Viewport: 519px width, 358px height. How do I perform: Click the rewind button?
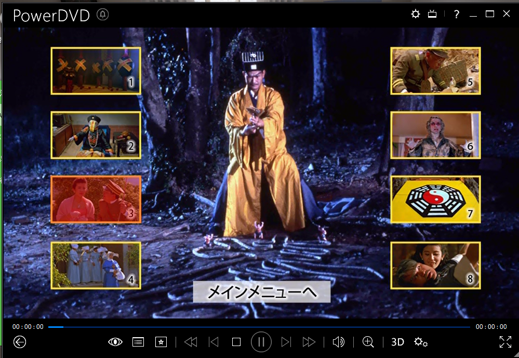point(191,342)
